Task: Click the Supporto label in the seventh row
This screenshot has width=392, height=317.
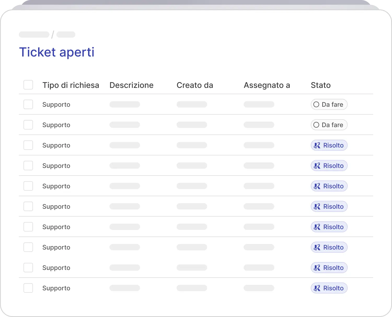Action: tap(56, 227)
